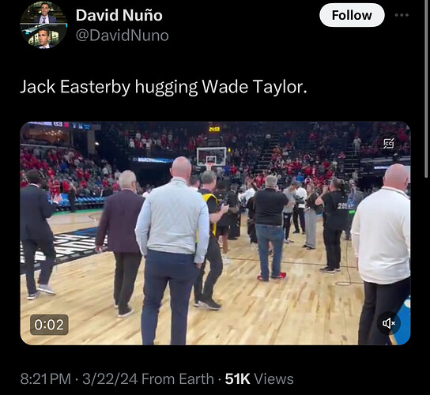
Task: Follow David Nuño
Action: click(x=352, y=15)
